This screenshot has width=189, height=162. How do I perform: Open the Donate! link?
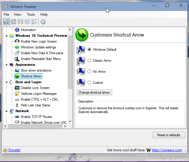(x=14, y=150)
